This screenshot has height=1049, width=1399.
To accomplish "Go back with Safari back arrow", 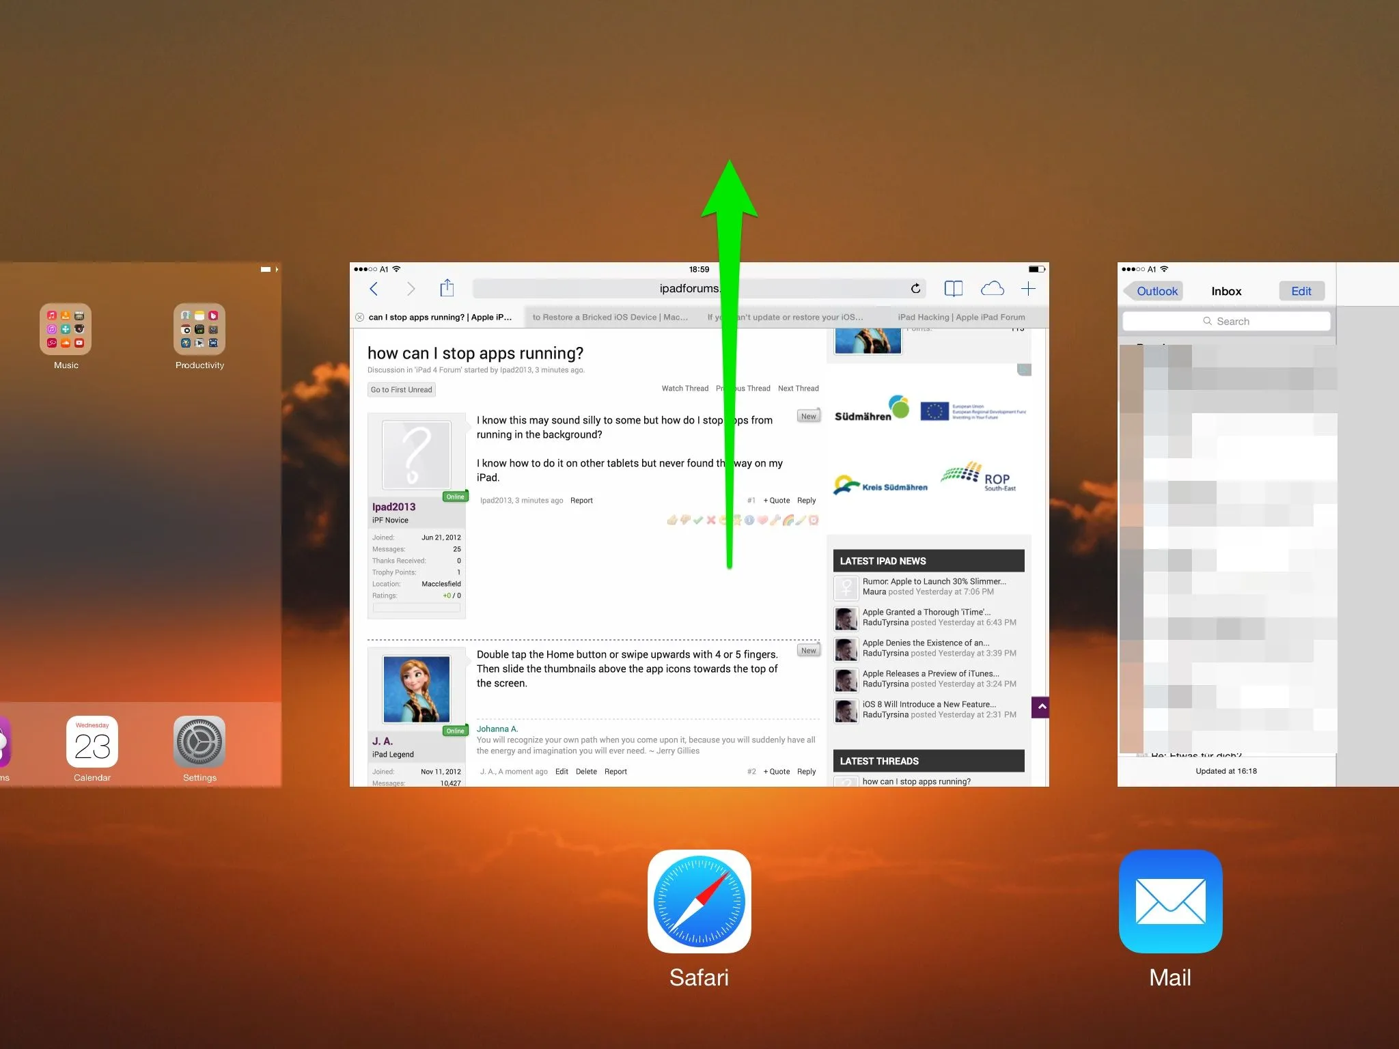I will (374, 288).
